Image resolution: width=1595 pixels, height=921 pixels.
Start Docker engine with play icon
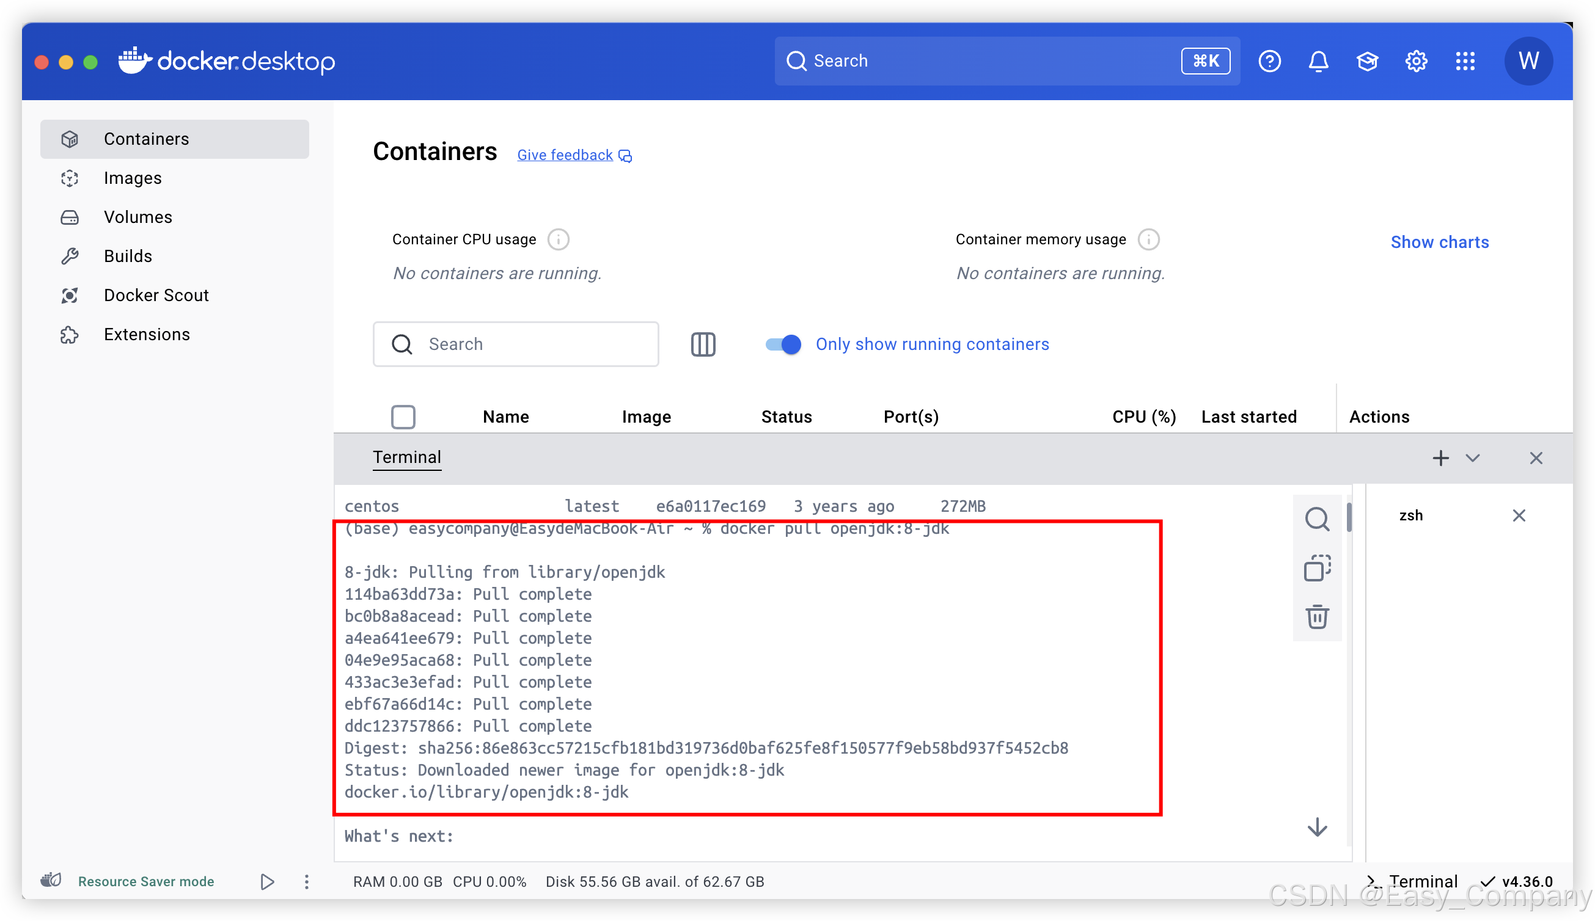267,881
